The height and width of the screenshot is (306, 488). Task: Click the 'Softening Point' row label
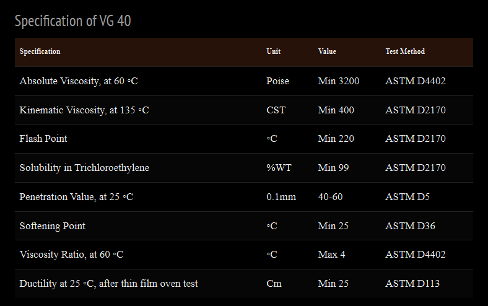coord(53,226)
